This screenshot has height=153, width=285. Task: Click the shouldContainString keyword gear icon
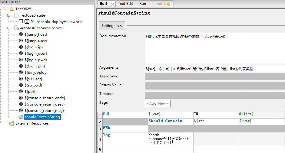tap(21, 117)
